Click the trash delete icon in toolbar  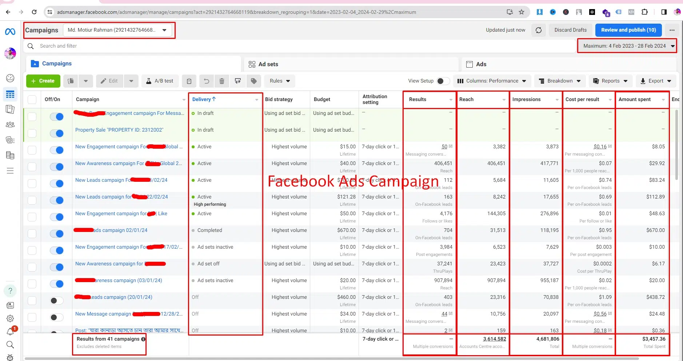point(221,81)
